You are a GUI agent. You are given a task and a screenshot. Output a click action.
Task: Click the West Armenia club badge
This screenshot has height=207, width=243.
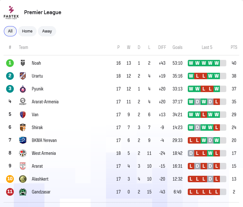pyautogui.click(x=23, y=153)
